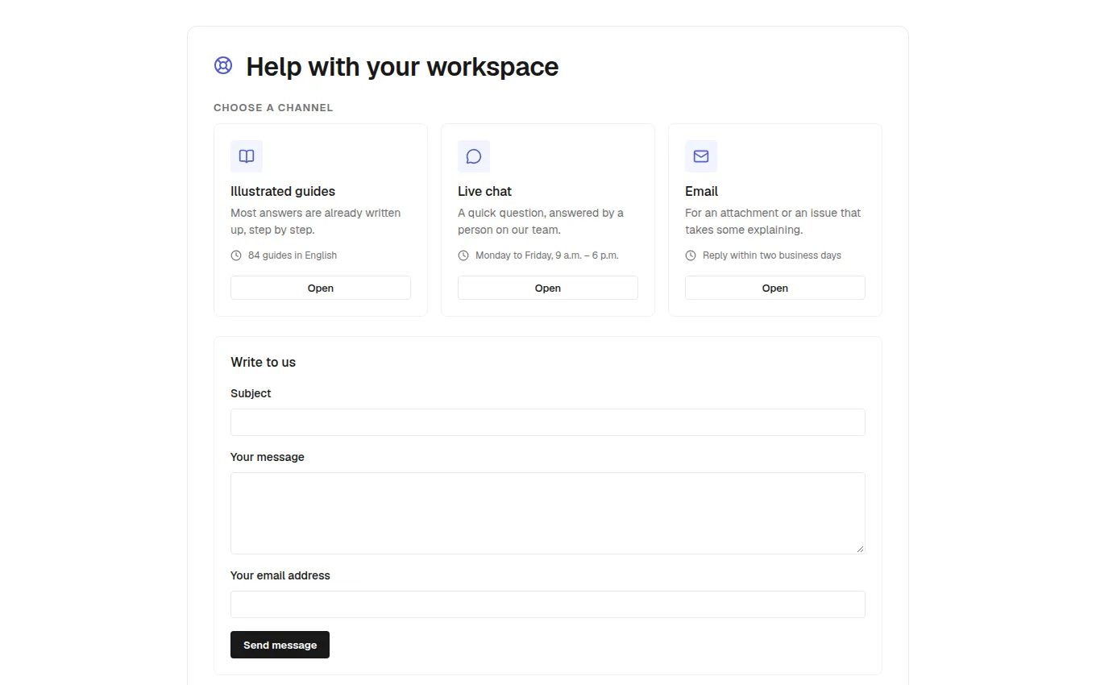Click the clock icon beside 84 guides in English

[236, 255]
